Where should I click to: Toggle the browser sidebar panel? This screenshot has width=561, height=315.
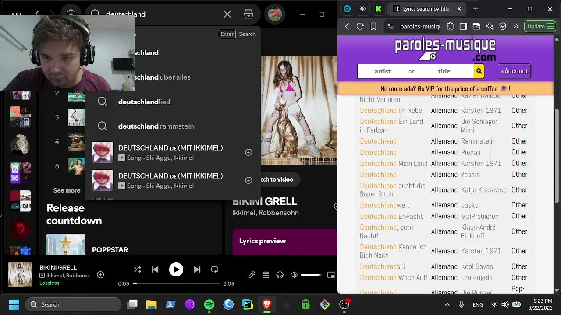point(463,26)
